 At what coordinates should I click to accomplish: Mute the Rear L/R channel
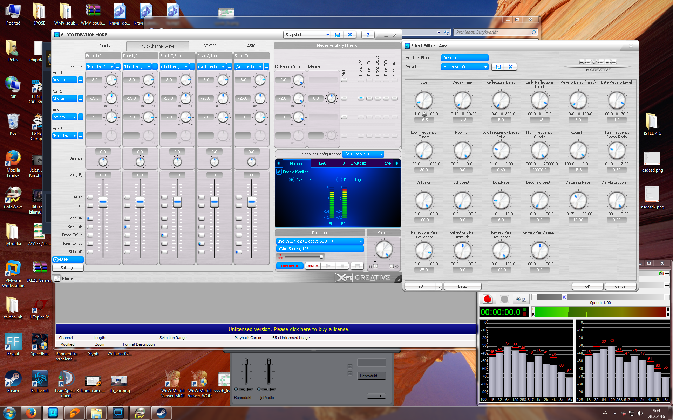(x=127, y=197)
